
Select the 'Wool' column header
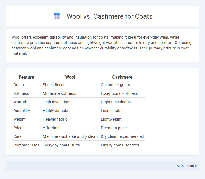click(70, 77)
